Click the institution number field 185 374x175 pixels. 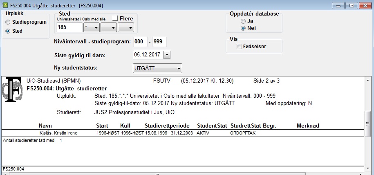point(69,27)
